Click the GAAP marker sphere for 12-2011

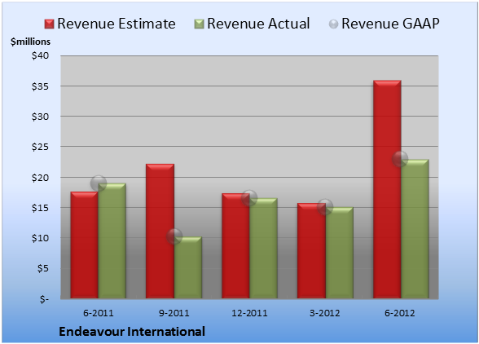249,198
